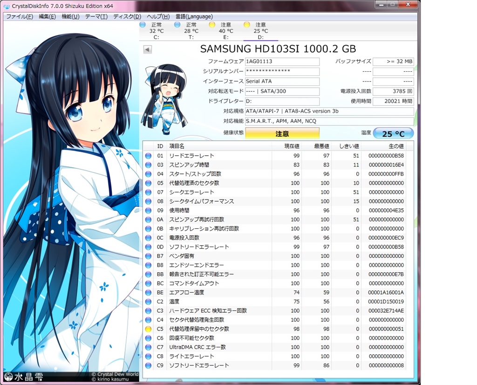Select the 代替処理保留中のセクタ数 row text
The width and height of the screenshot is (477, 385).
pos(199,329)
